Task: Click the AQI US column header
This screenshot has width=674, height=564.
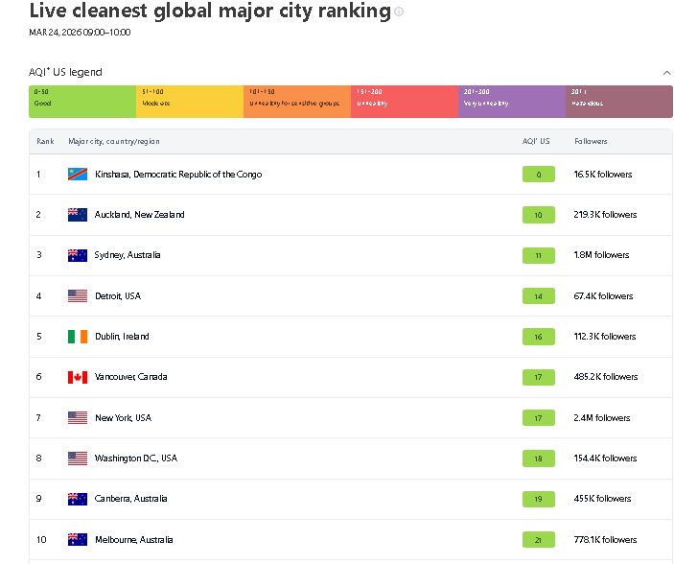Action: [535, 142]
